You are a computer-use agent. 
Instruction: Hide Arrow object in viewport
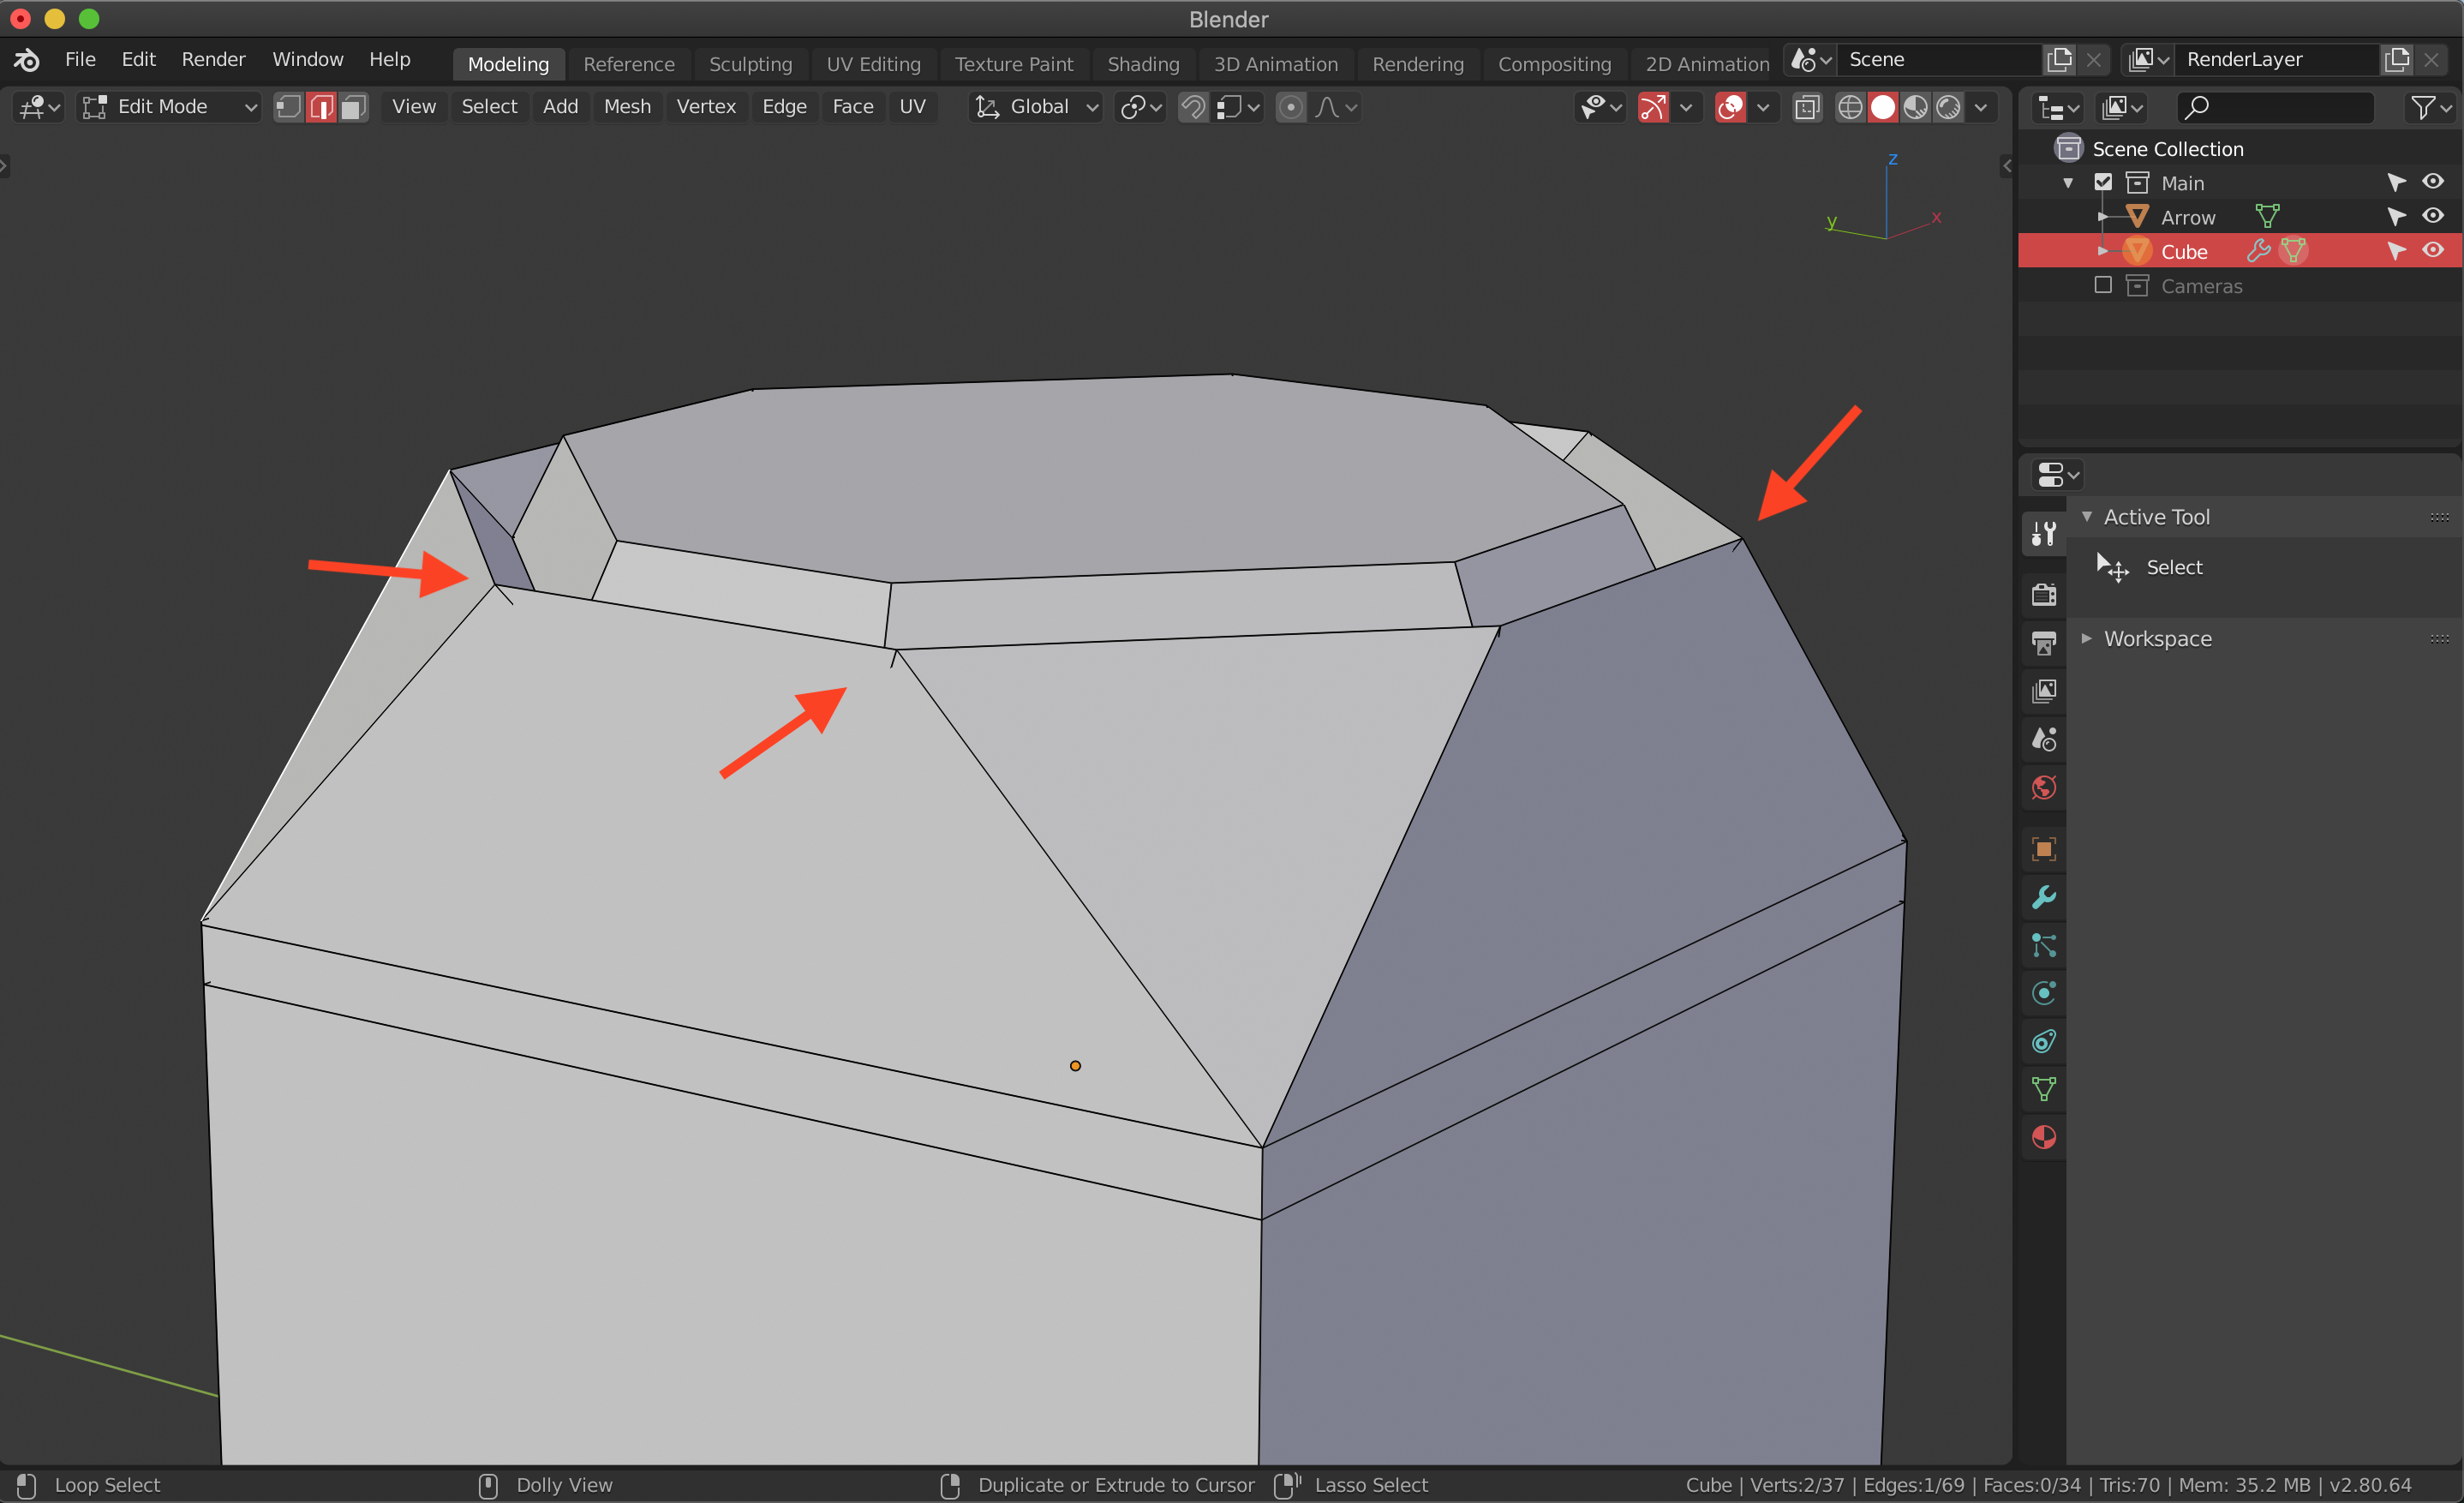[2433, 216]
